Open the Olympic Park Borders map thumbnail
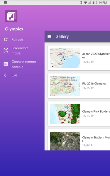 65,114
